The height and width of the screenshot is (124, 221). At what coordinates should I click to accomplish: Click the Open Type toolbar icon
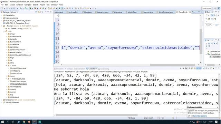coord(48,8)
